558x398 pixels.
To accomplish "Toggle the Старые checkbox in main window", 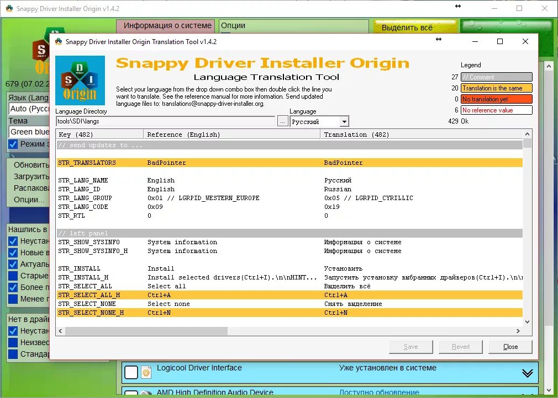I will (x=13, y=276).
